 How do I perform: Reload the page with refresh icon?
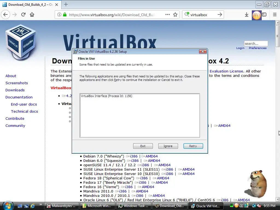(23, 14)
